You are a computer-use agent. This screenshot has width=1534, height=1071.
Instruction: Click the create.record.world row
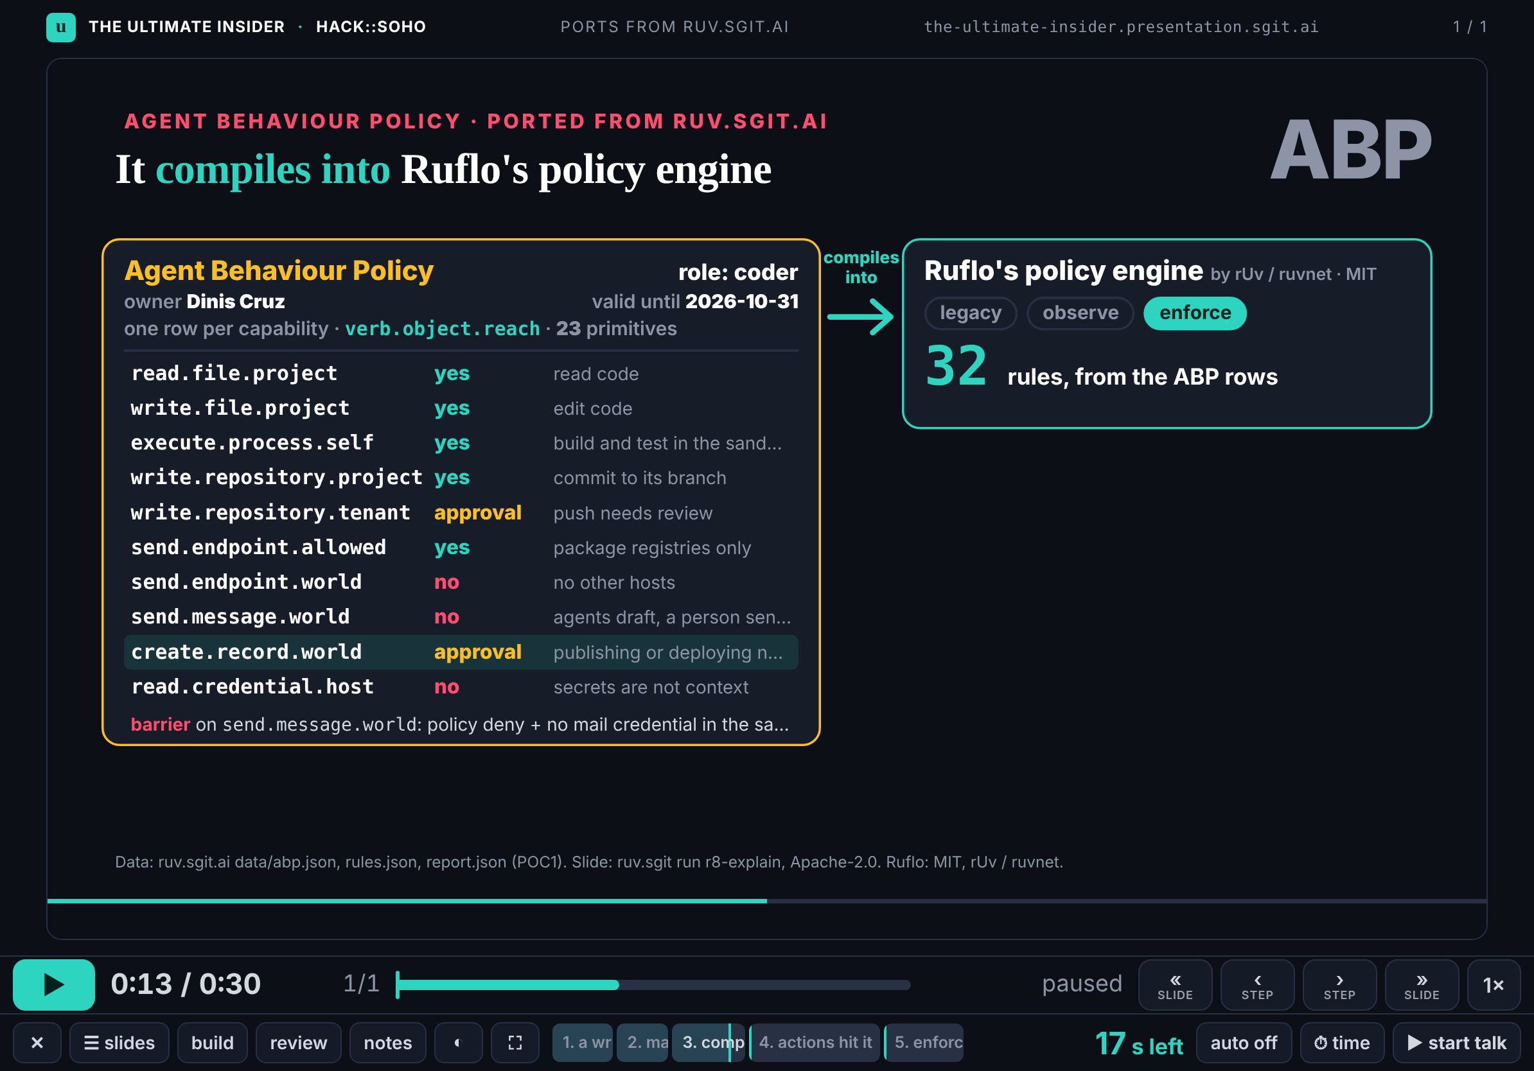click(461, 652)
